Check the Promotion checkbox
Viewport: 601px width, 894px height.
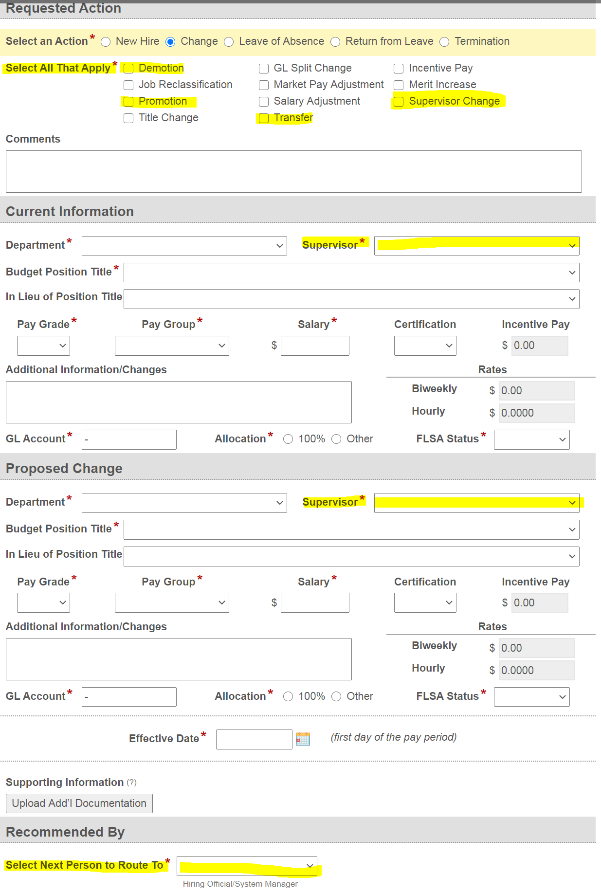[128, 102]
